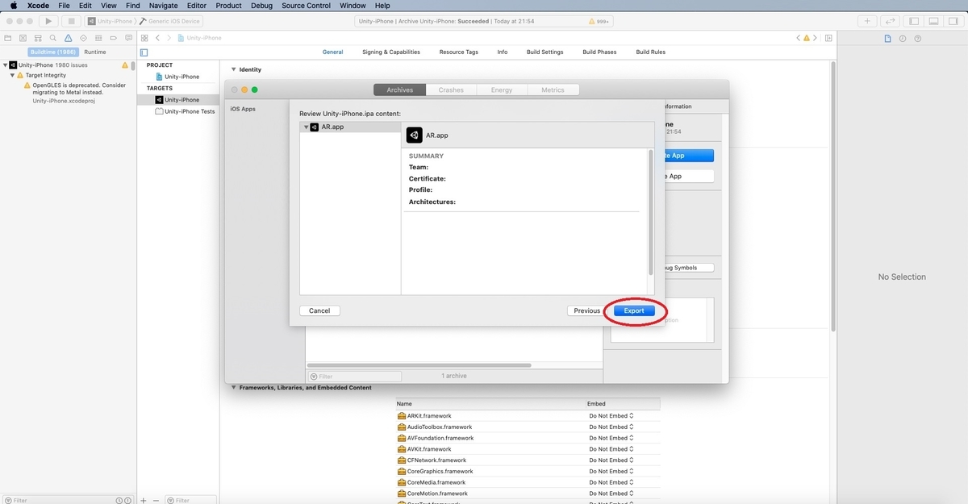Click Cancel in the export dialog
968x504 pixels.
pos(319,310)
